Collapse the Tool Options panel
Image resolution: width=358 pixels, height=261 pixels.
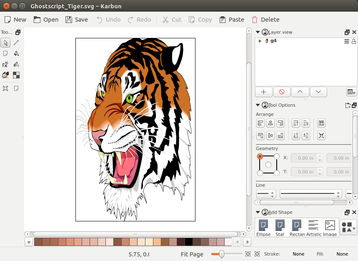pyautogui.click(x=258, y=105)
